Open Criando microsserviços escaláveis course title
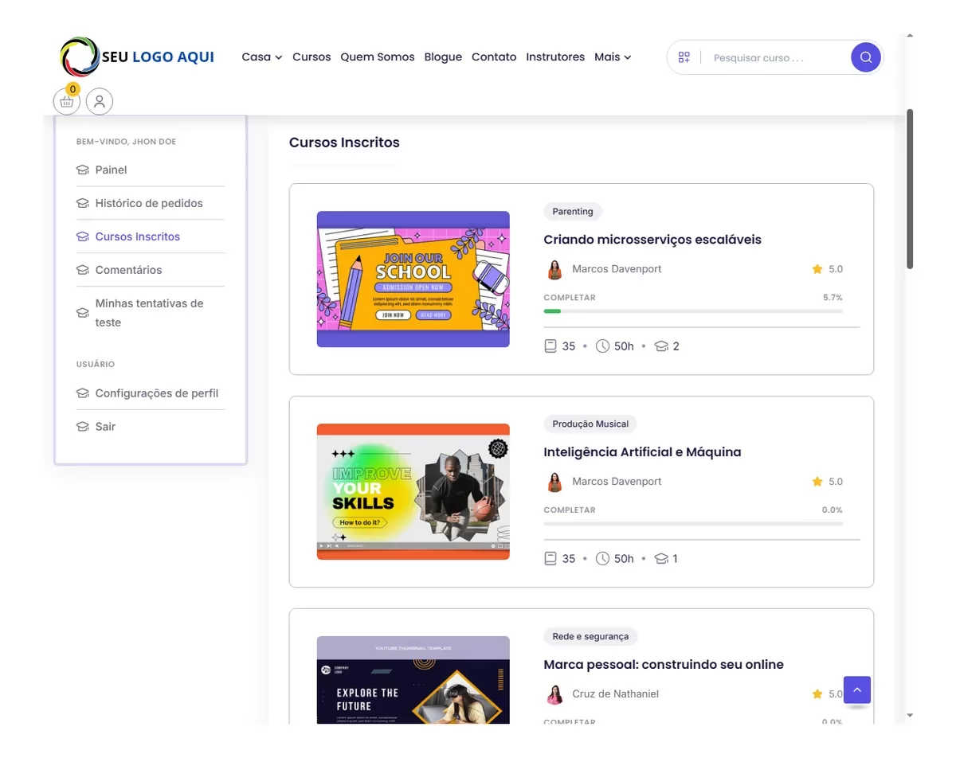Image resolution: width=956 pixels, height=758 pixels. click(652, 240)
